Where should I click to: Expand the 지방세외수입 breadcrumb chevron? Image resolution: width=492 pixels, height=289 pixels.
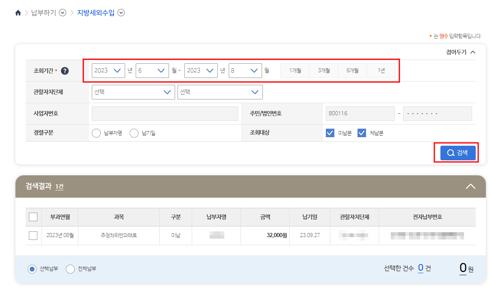coord(121,13)
